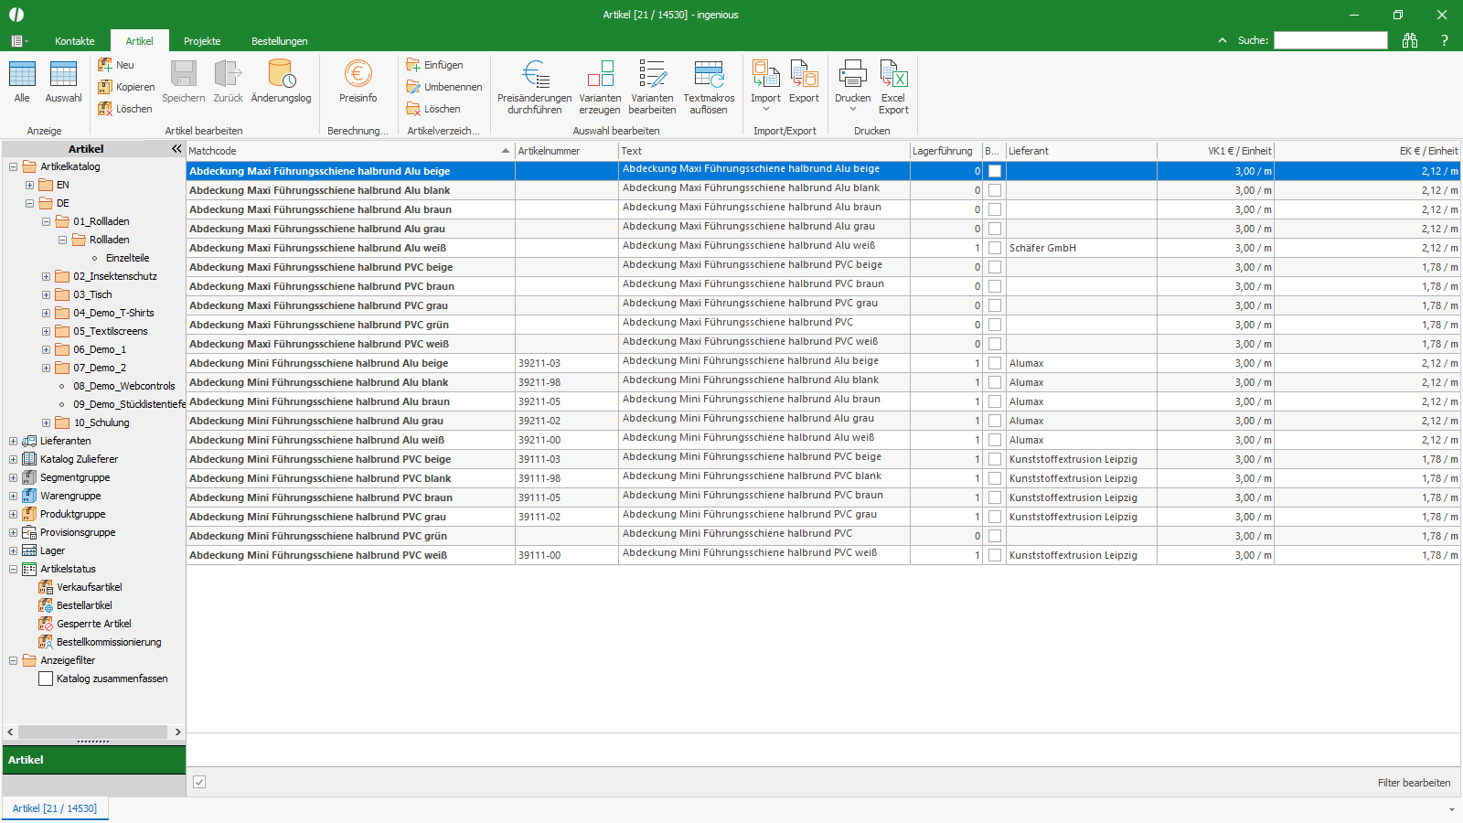Expand the Lieferanten node
This screenshot has width=1463, height=823.
[13, 441]
